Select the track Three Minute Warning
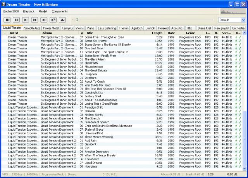Screen dimensions: 248x178 (x=98, y=137)
